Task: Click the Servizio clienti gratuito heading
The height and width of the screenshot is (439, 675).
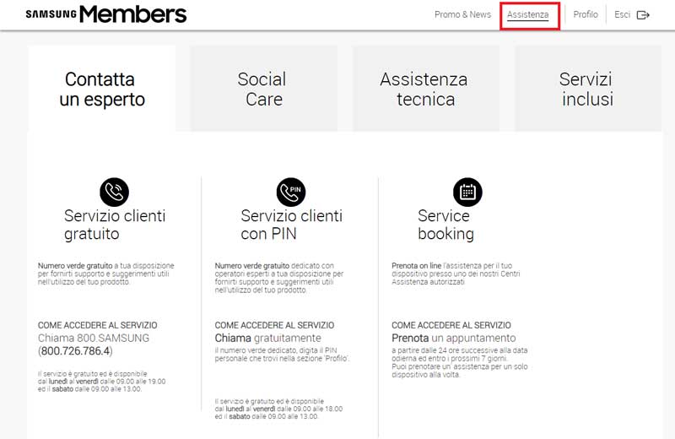Action: tap(115, 225)
